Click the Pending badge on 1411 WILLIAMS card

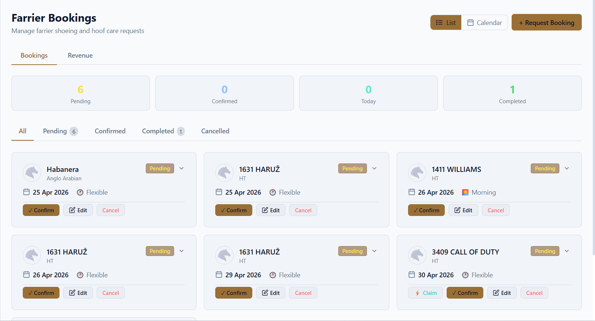545,169
